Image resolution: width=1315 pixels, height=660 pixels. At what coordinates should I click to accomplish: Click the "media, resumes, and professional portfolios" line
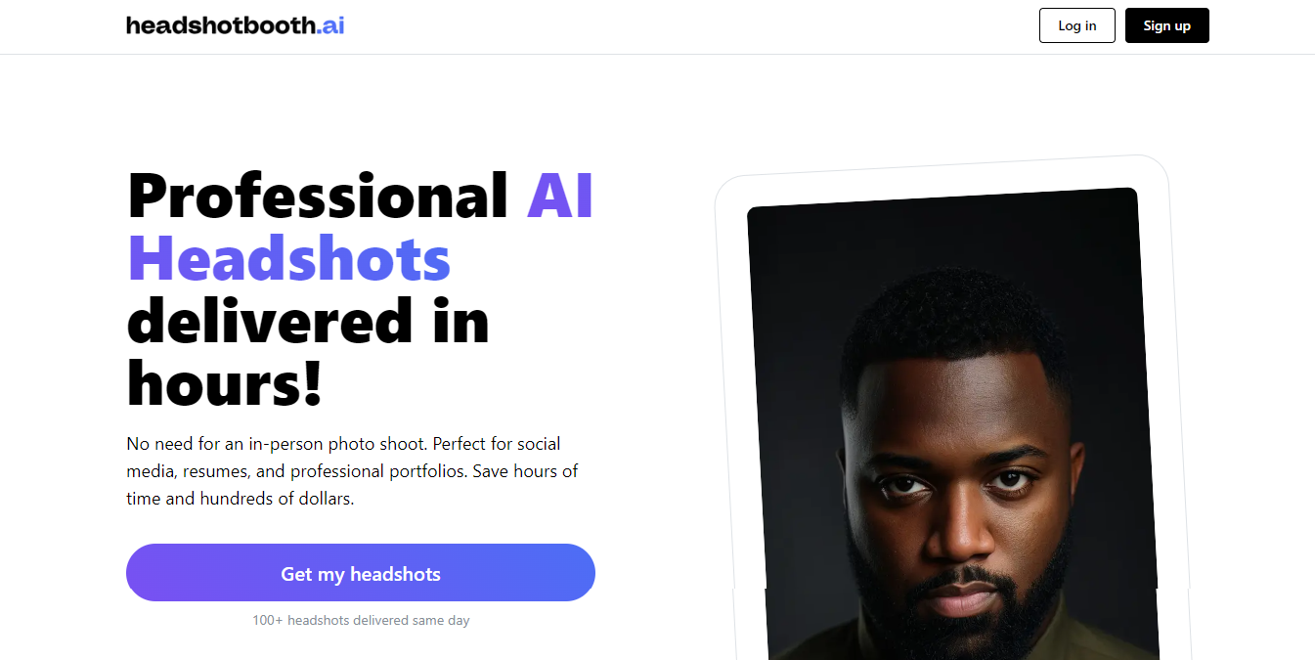[297, 471]
